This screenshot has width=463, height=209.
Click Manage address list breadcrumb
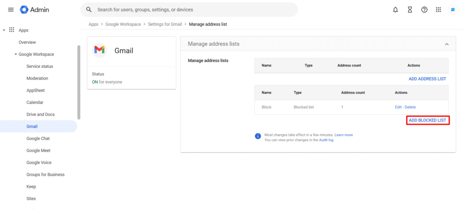tap(208, 24)
